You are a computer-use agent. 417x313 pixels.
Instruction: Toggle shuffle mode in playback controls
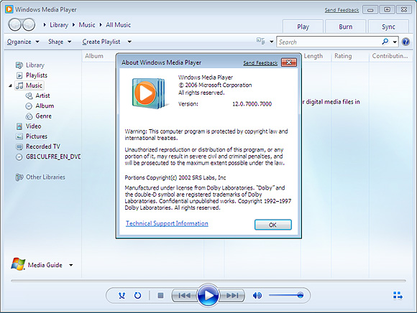click(122, 295)
